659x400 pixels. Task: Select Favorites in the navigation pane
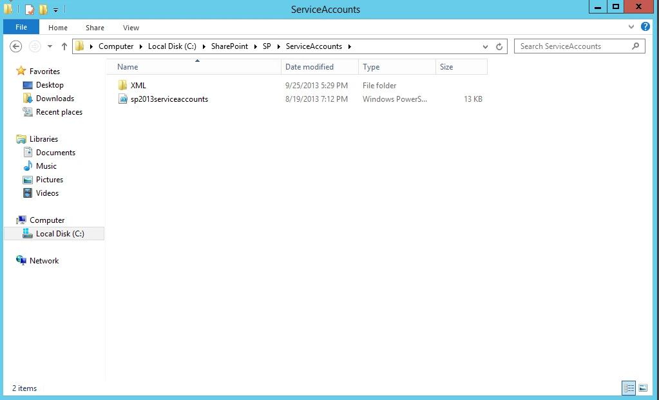pos(44,71)
